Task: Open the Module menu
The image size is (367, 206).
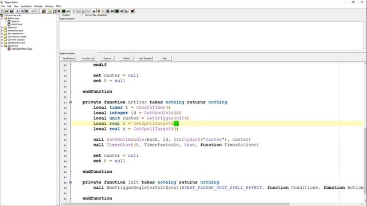Action: tap(38, 6)
